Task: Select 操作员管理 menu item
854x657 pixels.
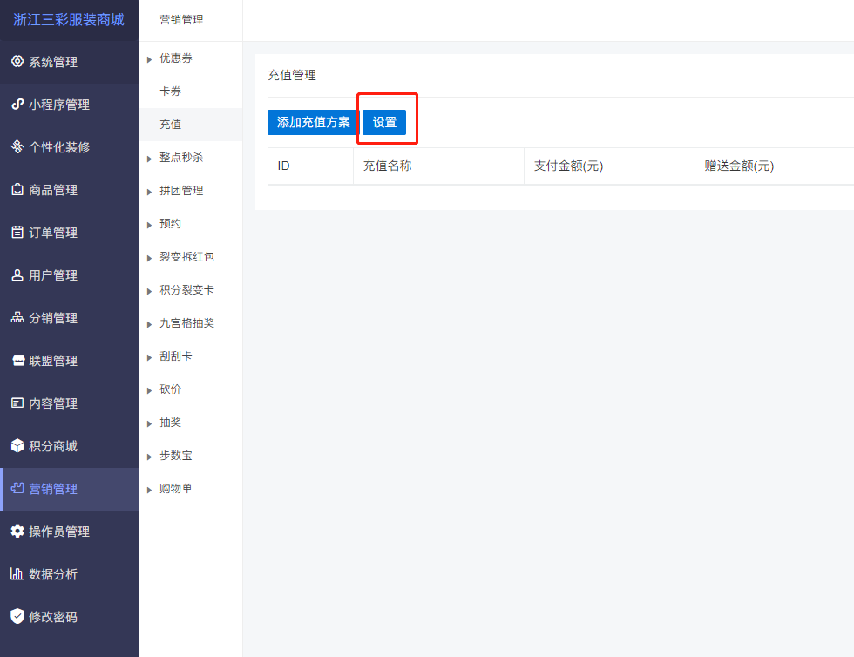Action: [x=69, y=532]
